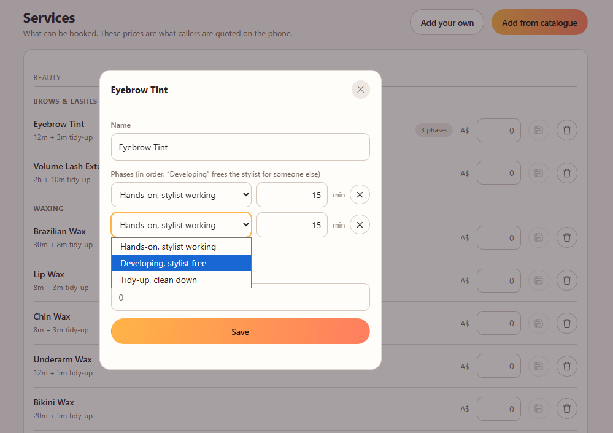The width and height of the screenshot is (613, 433).
Task: Click save icon for Lip Wax row
Action: 538,280
